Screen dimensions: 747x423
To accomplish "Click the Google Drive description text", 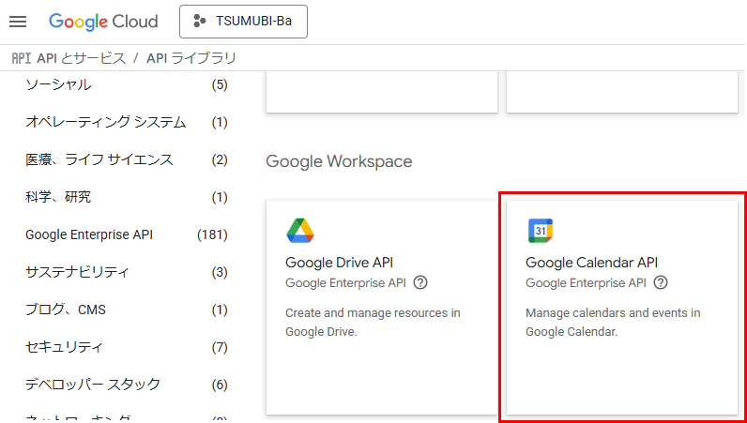I will pos(373,323).
